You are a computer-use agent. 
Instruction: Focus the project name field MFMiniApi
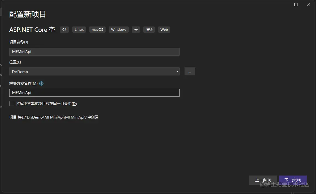pos(94,52)
